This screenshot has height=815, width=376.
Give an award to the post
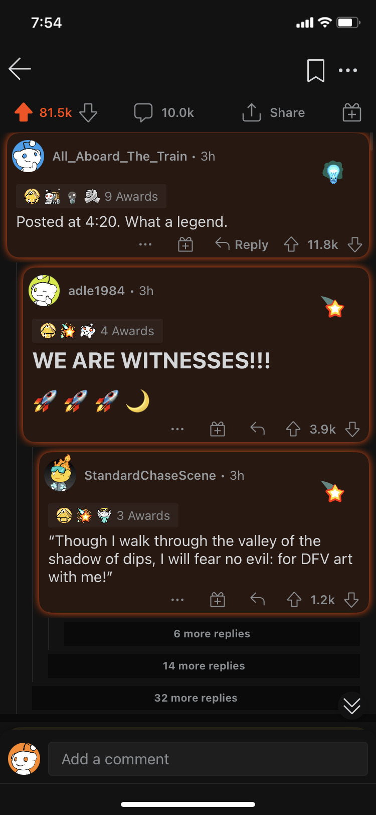click(351, 112)
